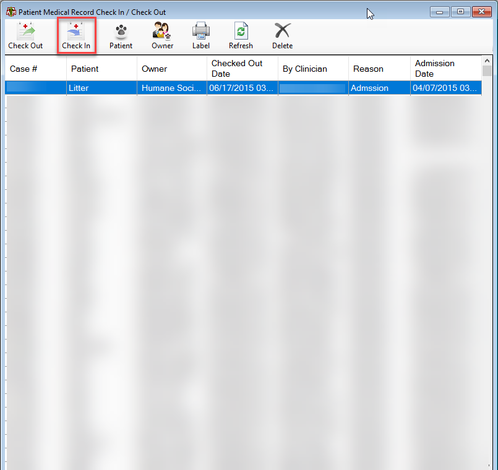Sort by Checked Out Date column header
The width and height of the screenshot is (498, 470).
243,69
